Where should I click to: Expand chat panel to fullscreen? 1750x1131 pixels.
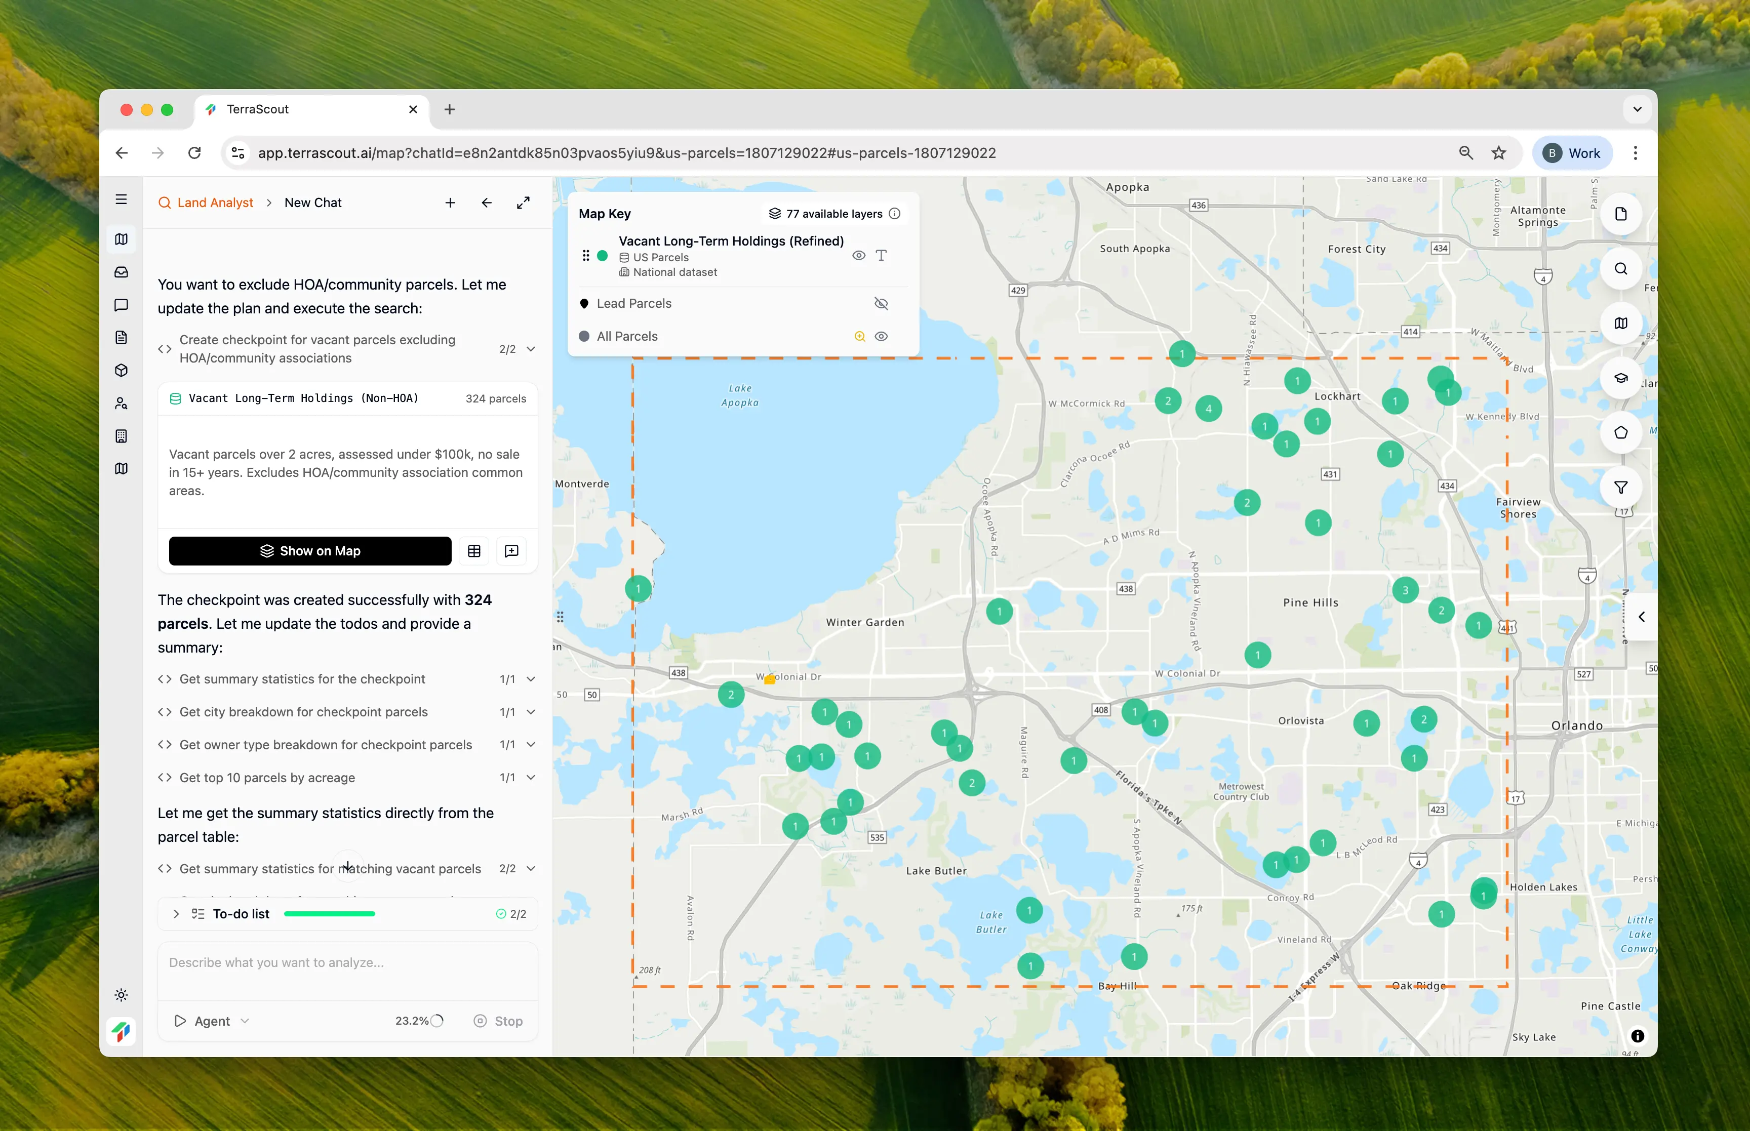point(523,203)
